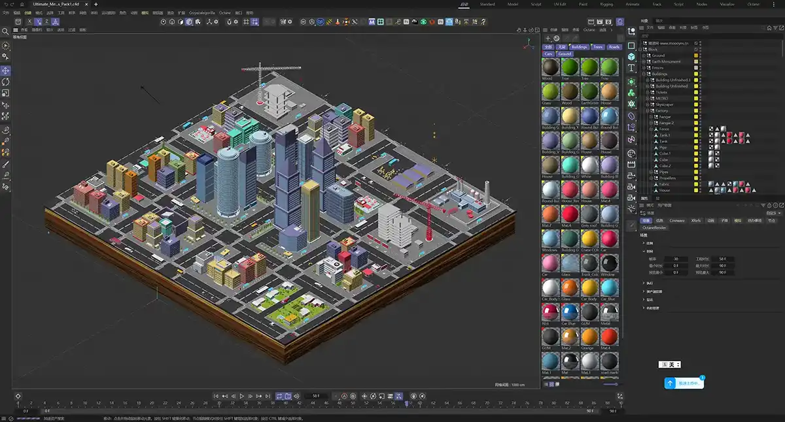Screen dimensions: 785x422
Task: Click the magnifier search icon
Action: point(6,31)
